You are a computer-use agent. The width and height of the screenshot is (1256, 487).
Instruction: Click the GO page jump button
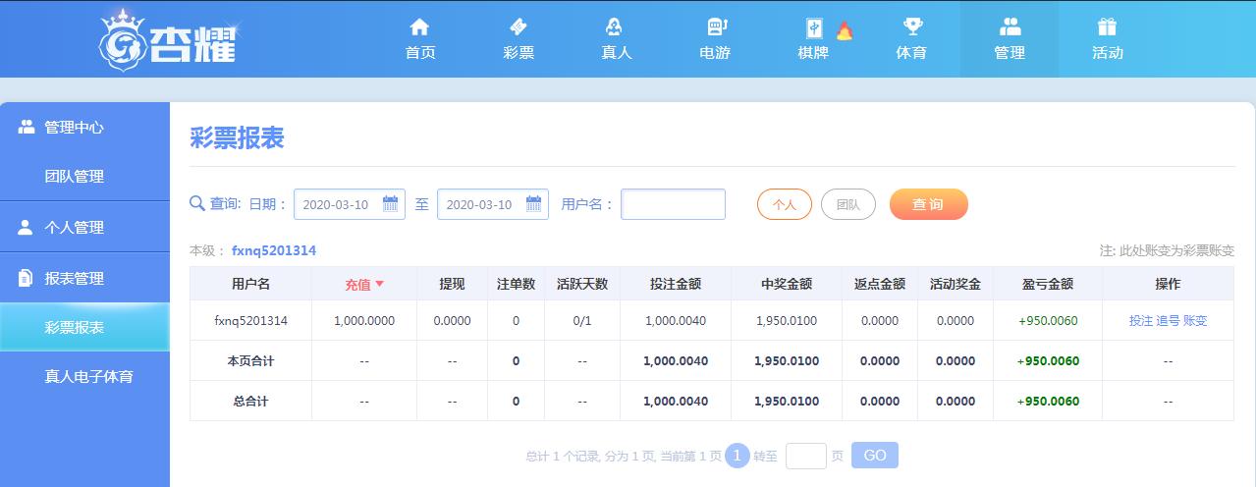[x=875, y=456]
